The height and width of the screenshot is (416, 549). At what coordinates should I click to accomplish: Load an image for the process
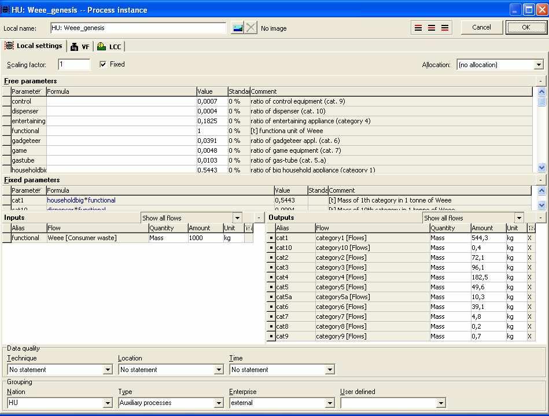point(237,28)
